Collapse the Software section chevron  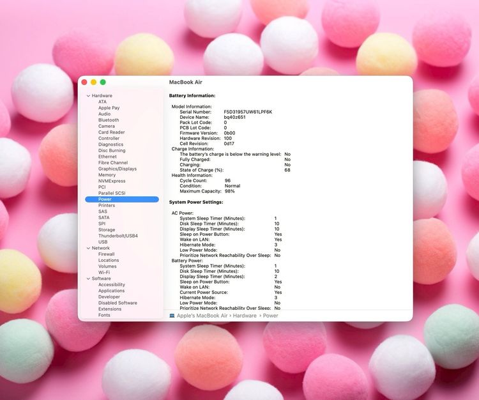click(x=88, y=279)
